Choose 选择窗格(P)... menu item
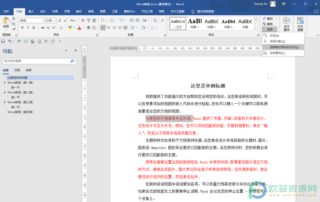The width and height of the screenshot is (320, 202). coord(283,53)
